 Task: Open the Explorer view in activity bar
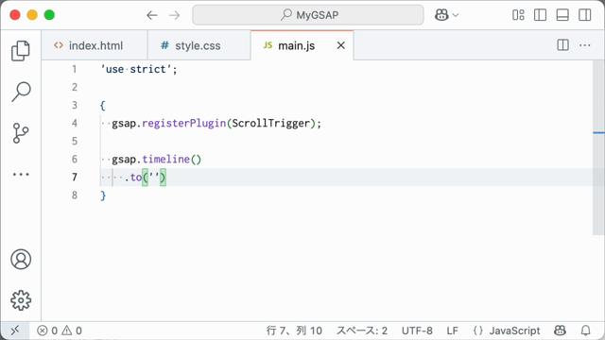coord(21,50)
